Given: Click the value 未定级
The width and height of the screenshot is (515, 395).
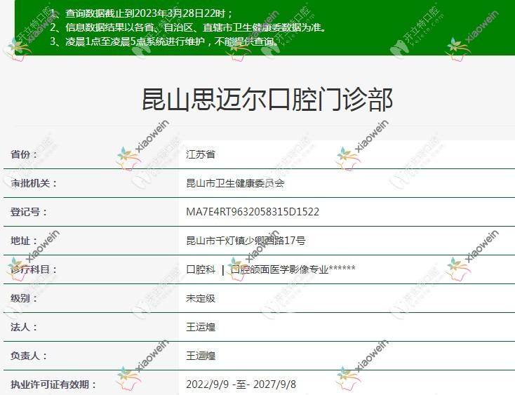Looking at the screenshot, I should tap(201, 298).
